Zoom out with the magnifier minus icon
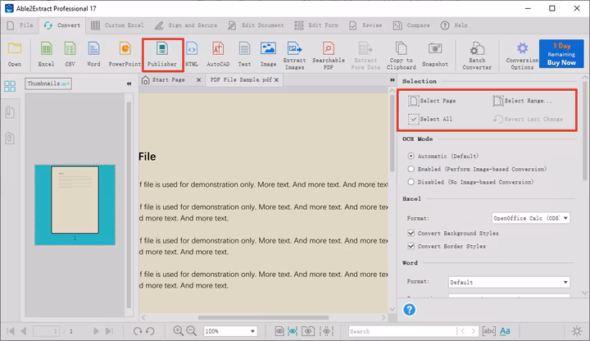This screenshot has height=341, width=590. (192, 331)
